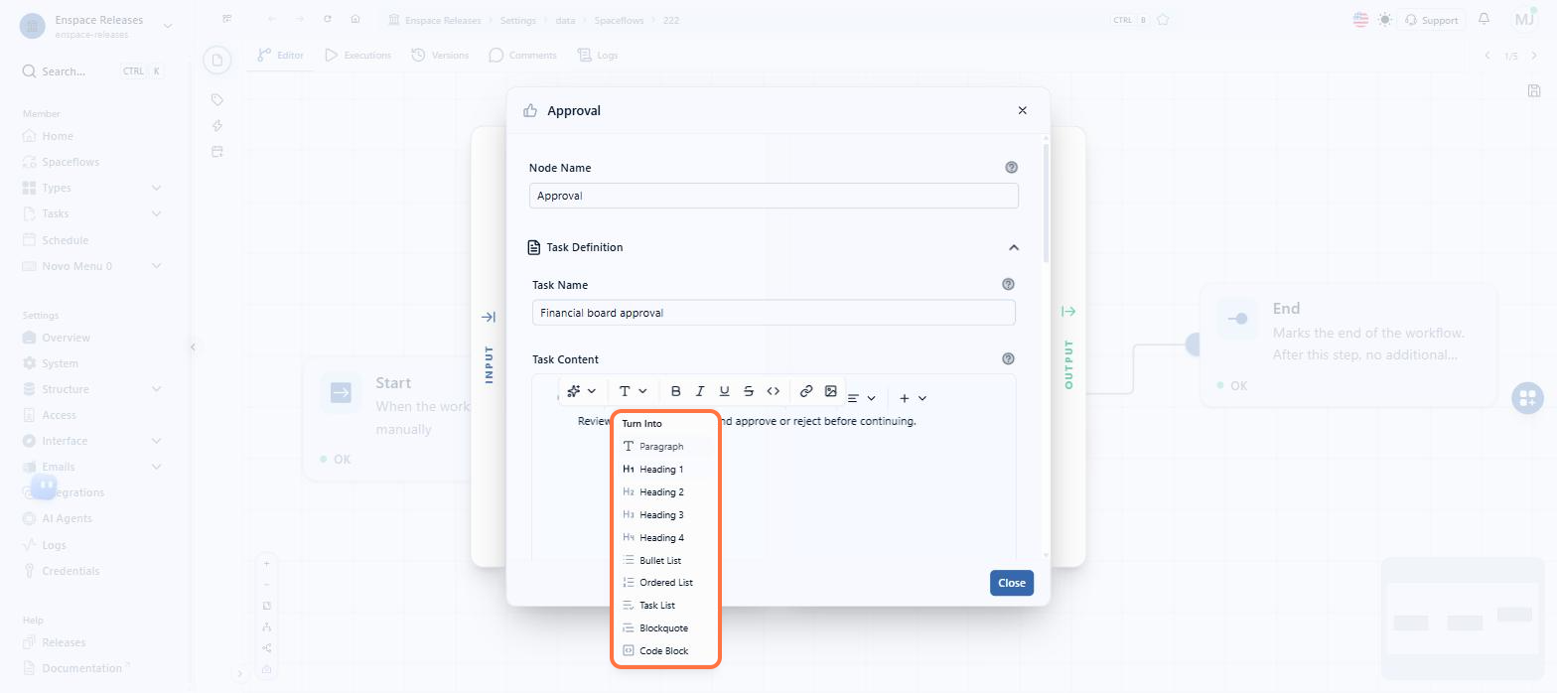The width and height of the screenshot is (1557, 693).
Task: Click the OUTPUT arrow icon
Action: [1068, 312]
